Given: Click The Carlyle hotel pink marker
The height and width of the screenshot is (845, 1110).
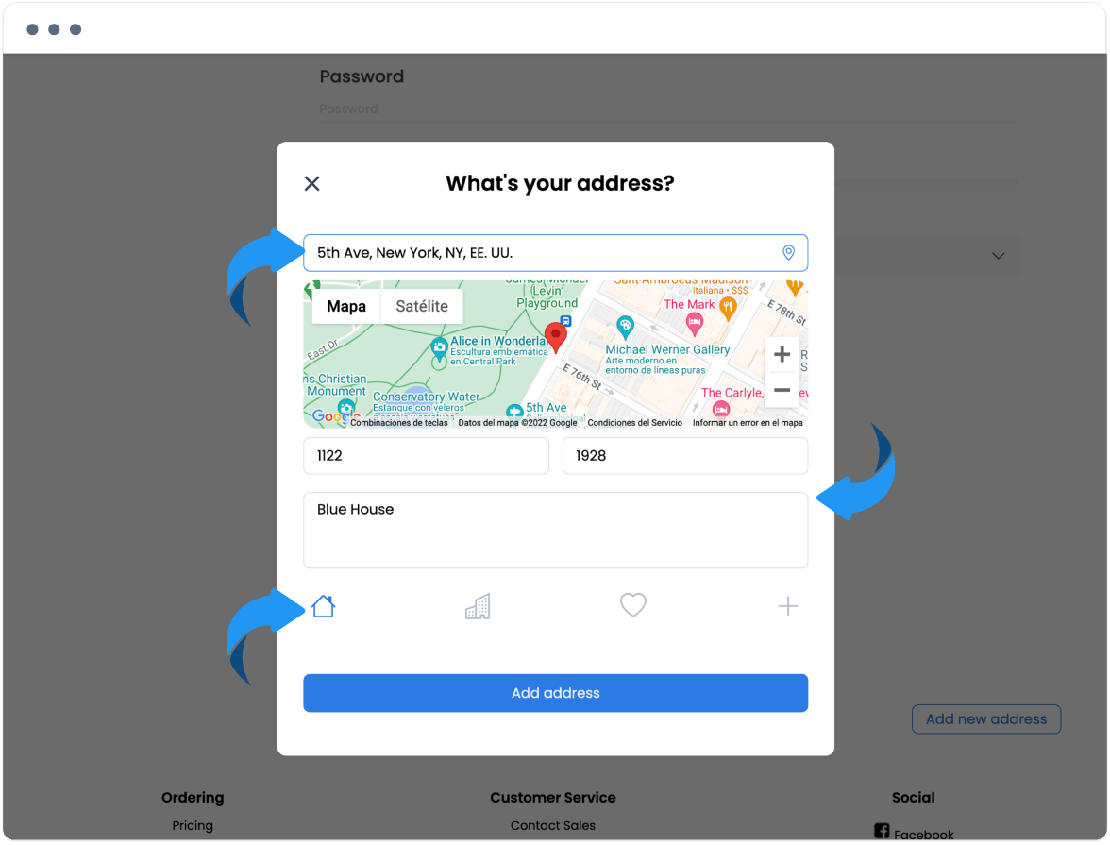Looking at the screenshot, I should (x=721, y=409).
